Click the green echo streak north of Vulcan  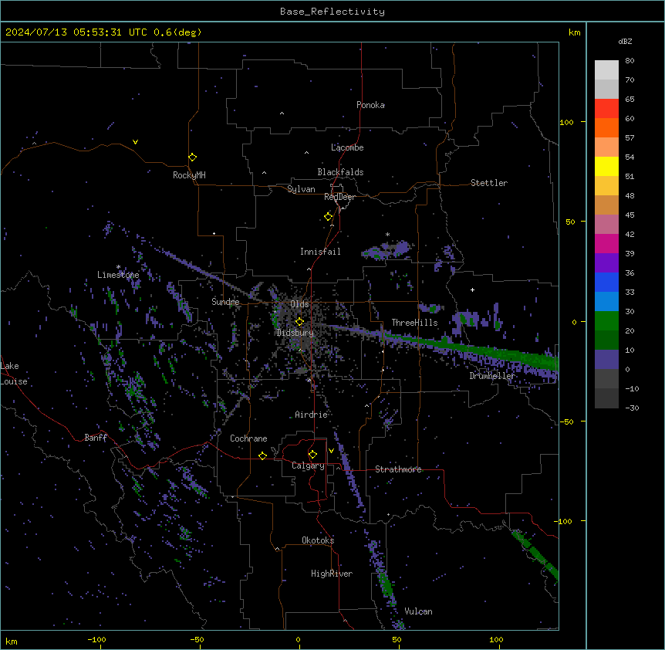[x=386, y=585]
